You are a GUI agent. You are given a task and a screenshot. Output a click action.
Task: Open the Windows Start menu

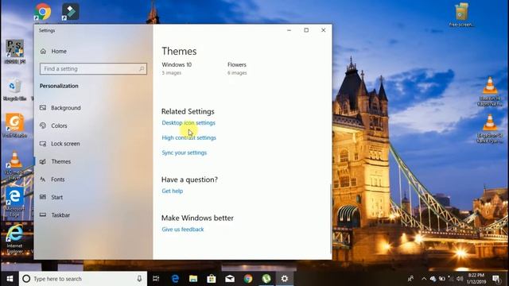click(x=10, y=279)
